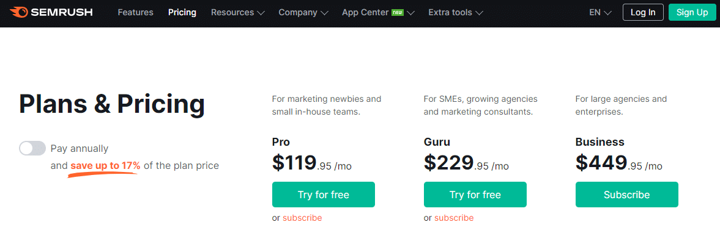Click the Pay annually label
The height and width of the screenshot is (225, 720).
pos(80,149)
